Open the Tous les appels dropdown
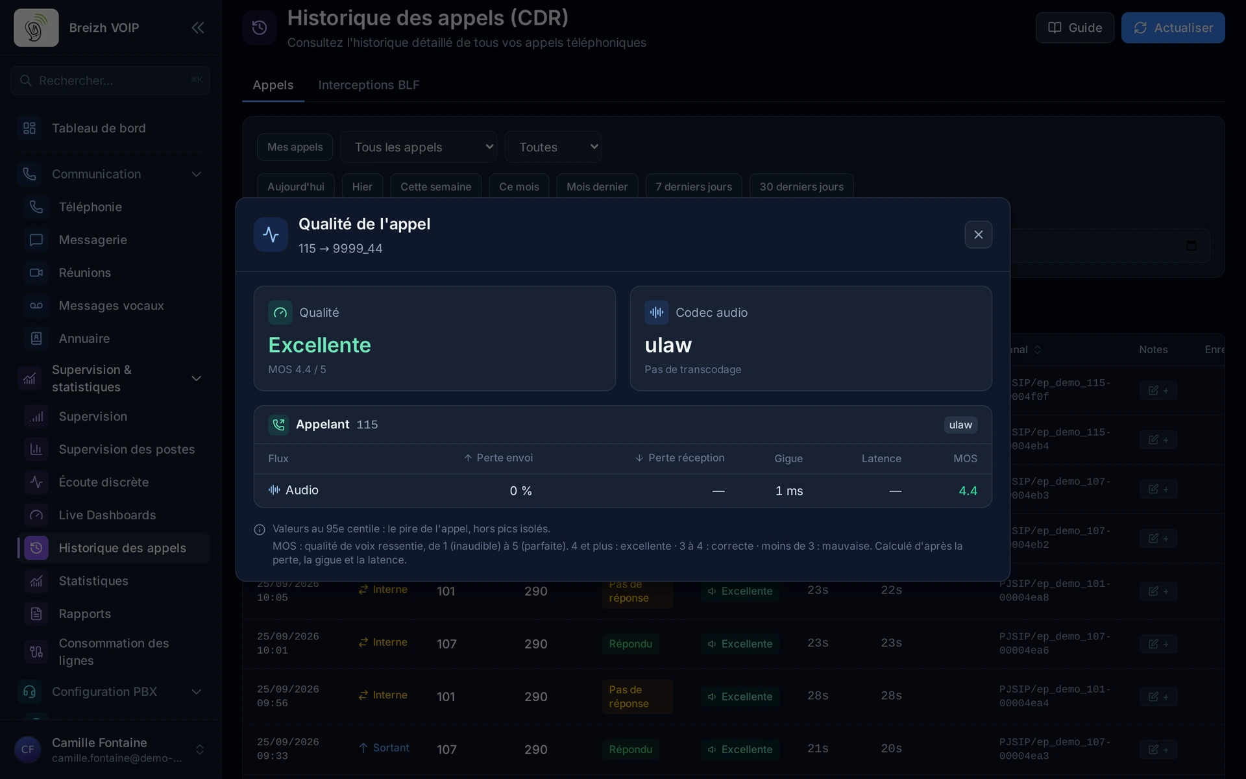This screenshot has width=1246, height=779. 419,147
